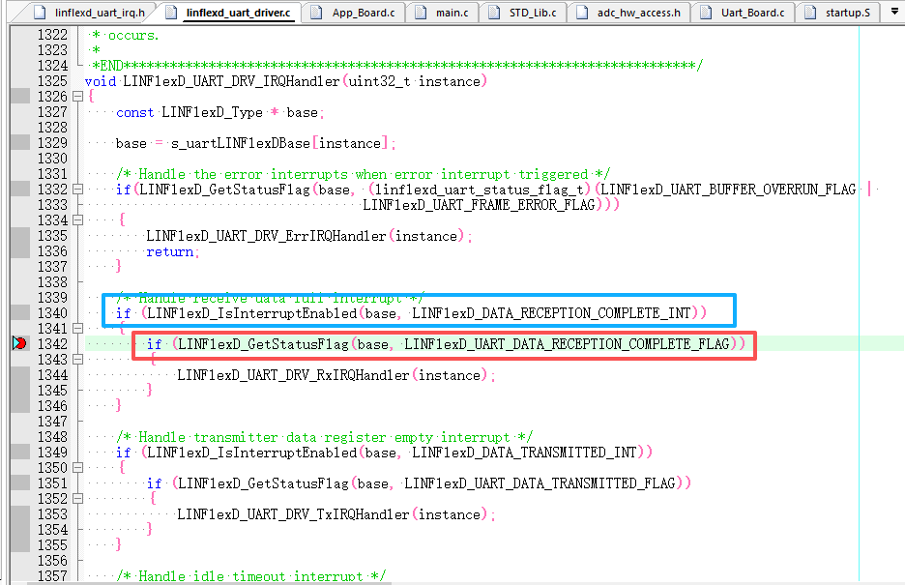The image size is (905, 585).
Task: Select the linflexd_uart_driver.c tab
Action: 238,13
